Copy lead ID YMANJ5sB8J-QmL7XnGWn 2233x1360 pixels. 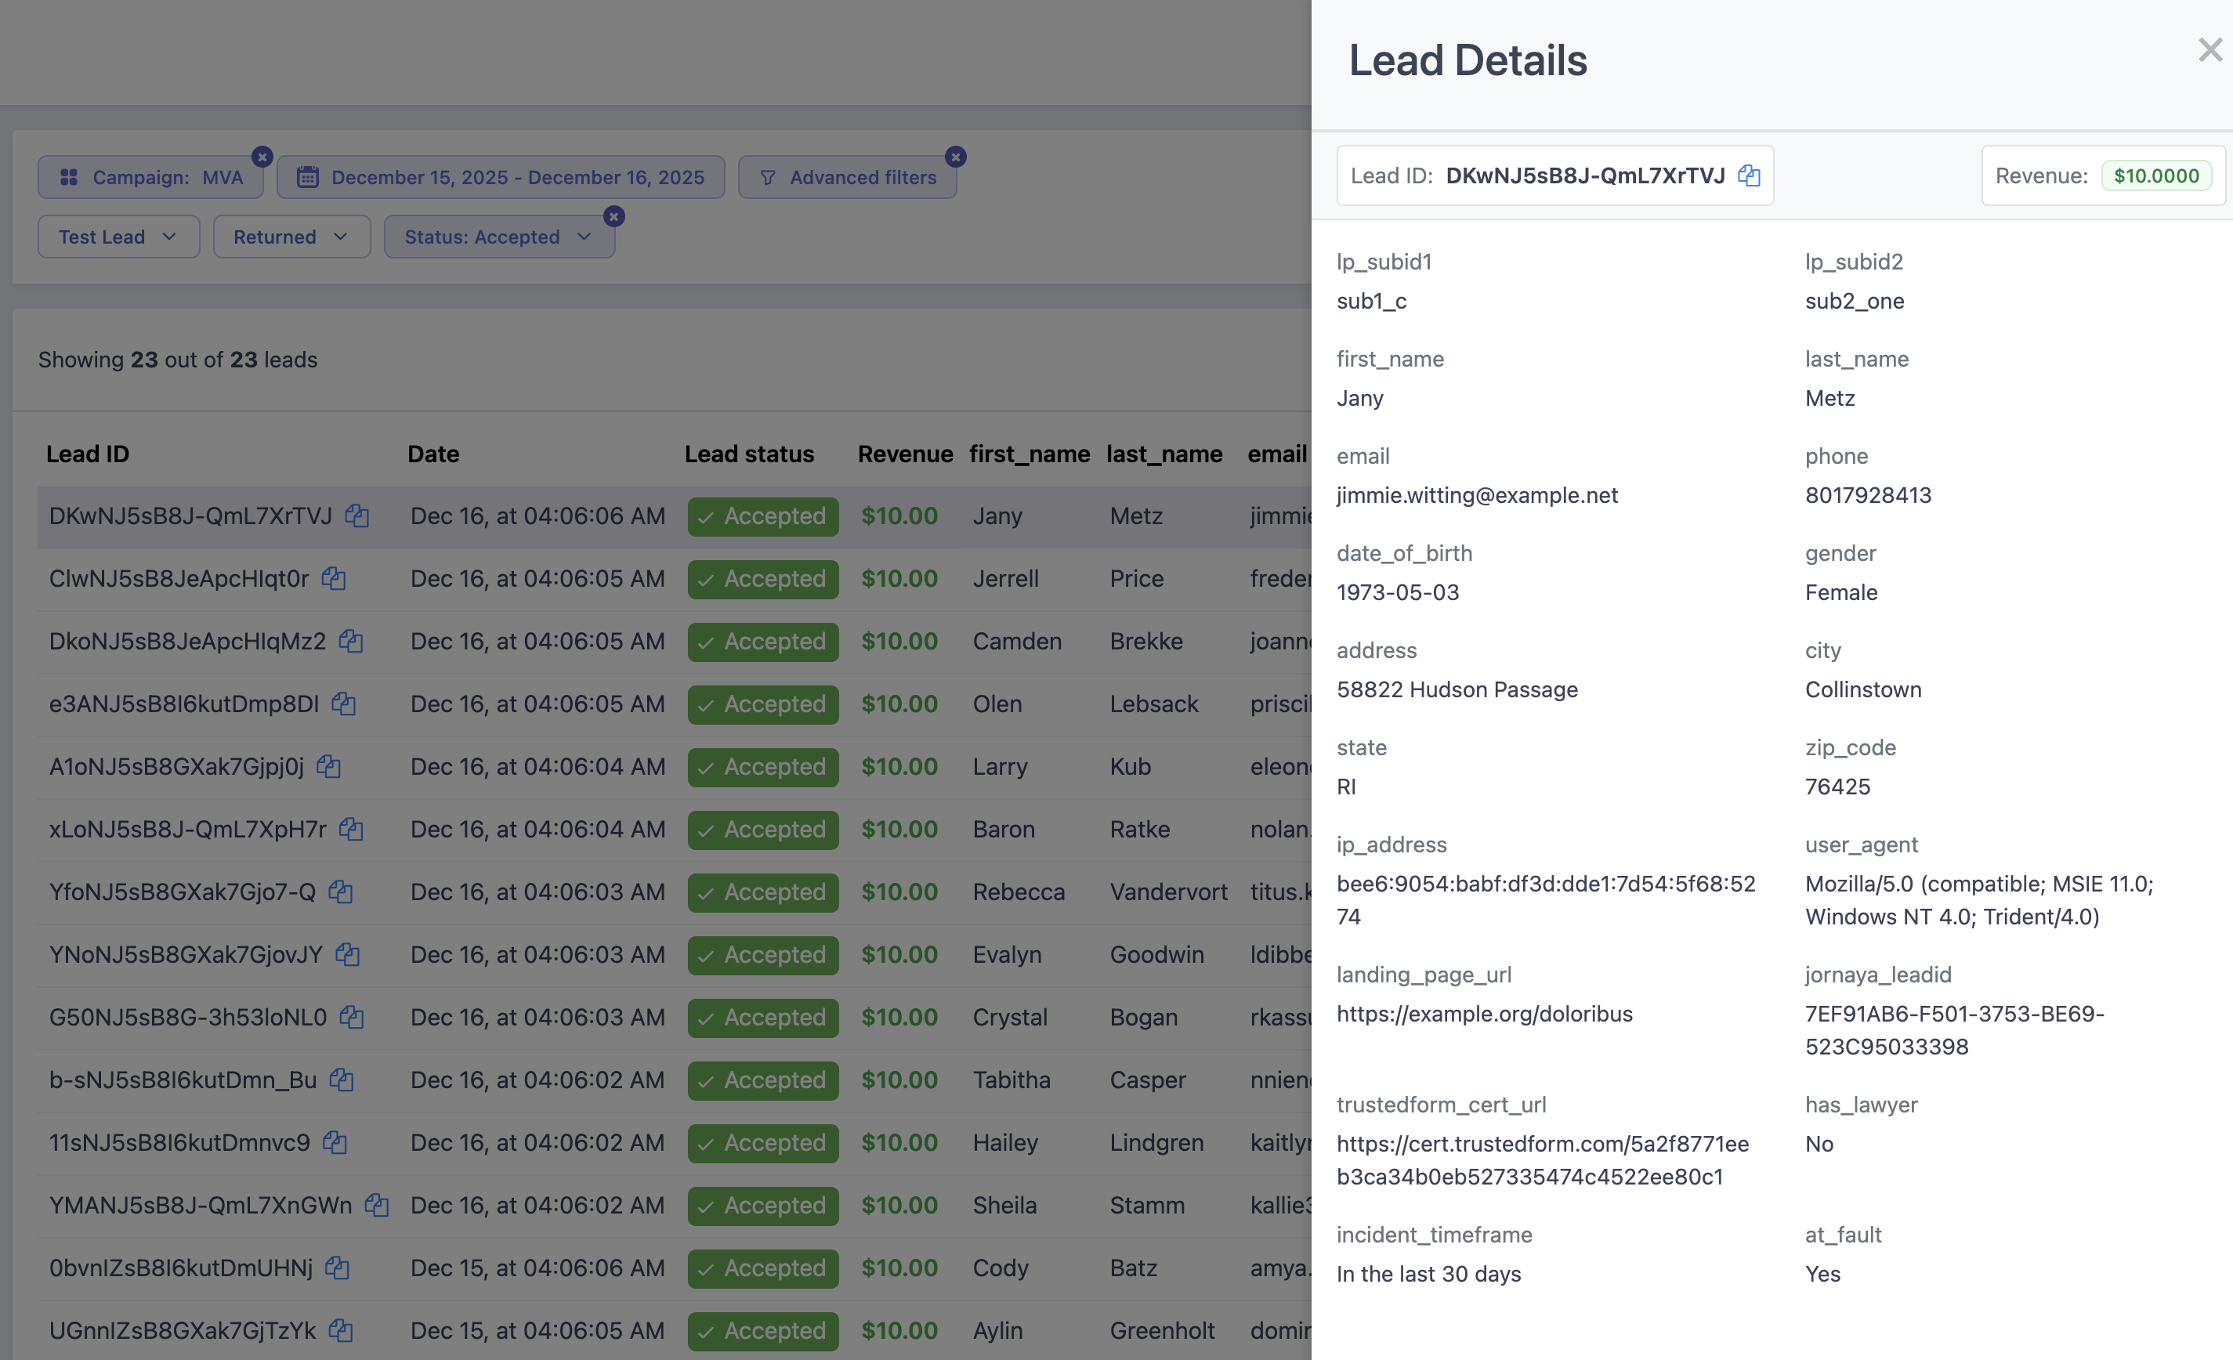tap(377, 1205)
